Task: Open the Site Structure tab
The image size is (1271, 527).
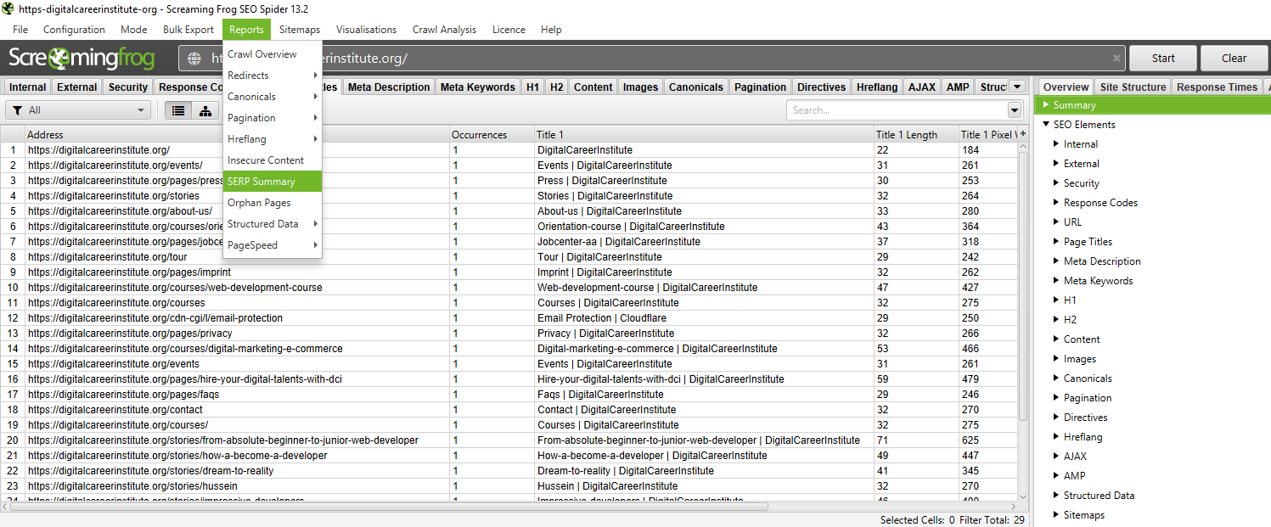Action: (1133, 87)
